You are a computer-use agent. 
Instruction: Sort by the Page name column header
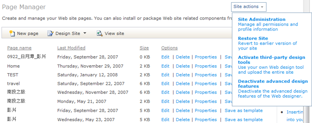click(x=19, y=48)
